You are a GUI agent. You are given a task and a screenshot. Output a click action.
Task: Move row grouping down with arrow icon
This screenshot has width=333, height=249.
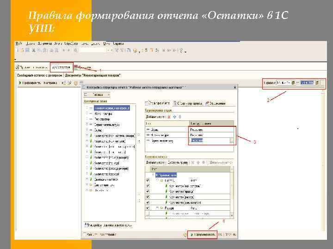[180, 117]
